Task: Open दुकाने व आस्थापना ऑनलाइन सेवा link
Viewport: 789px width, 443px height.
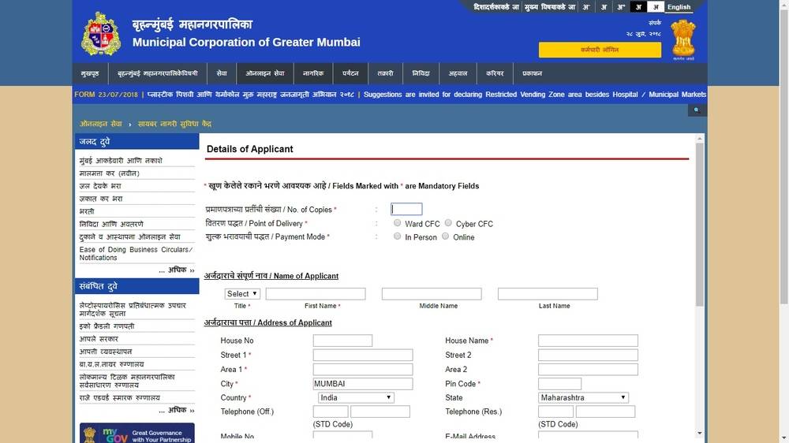Action: [x=130, y=236]
